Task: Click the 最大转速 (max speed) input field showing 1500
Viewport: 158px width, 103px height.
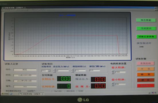Action: [x=120, y=72]
